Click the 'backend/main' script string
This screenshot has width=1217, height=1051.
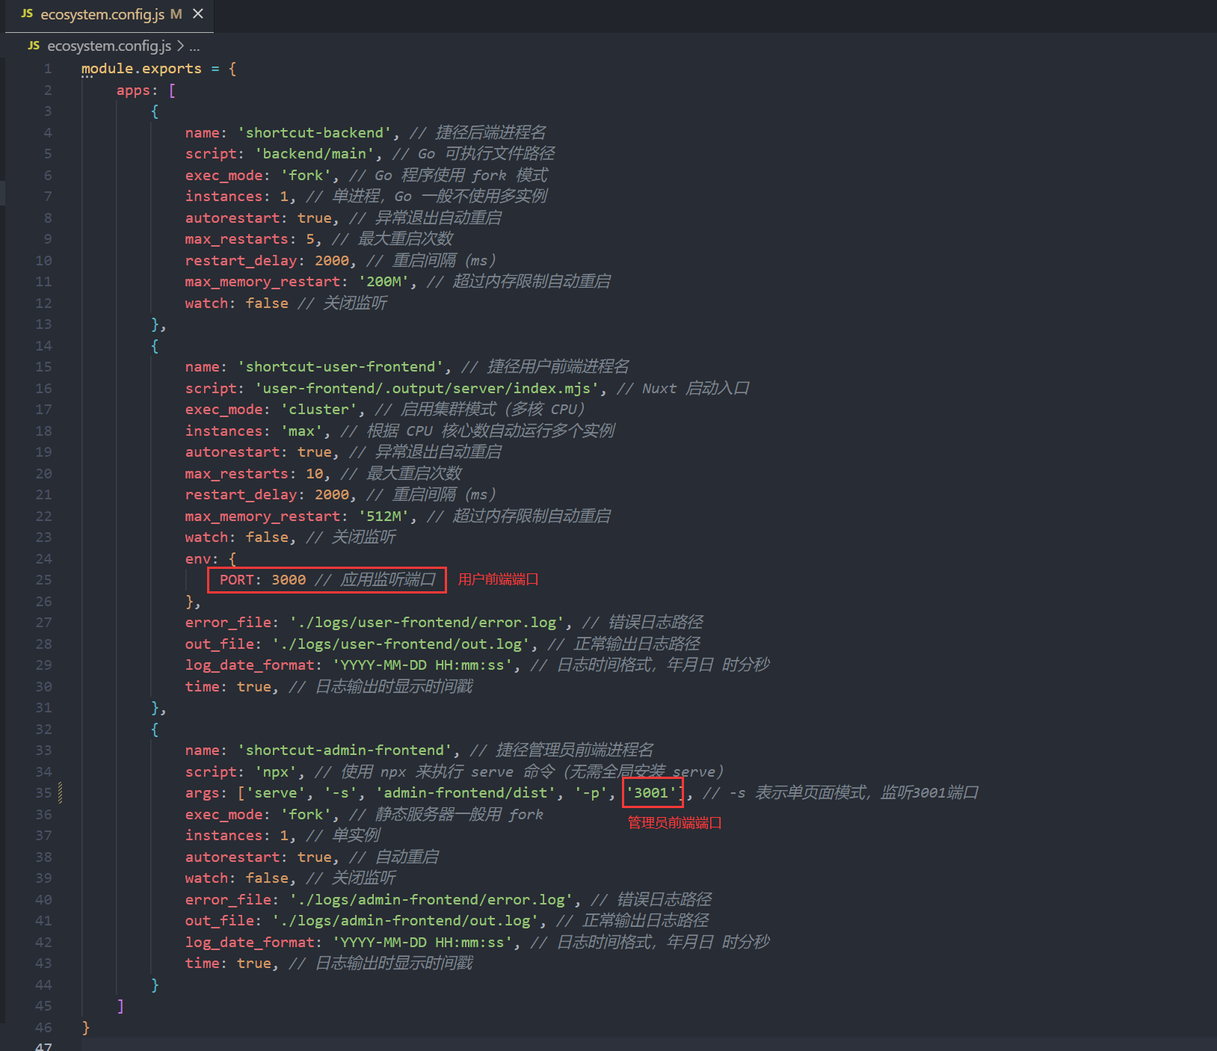pos(315,154)
